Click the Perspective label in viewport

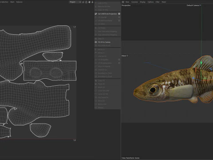[126, 5]
